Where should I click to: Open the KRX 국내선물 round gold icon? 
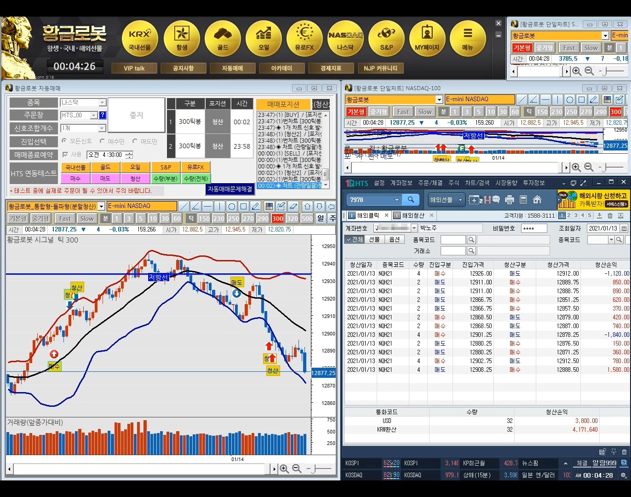point(140,39)
